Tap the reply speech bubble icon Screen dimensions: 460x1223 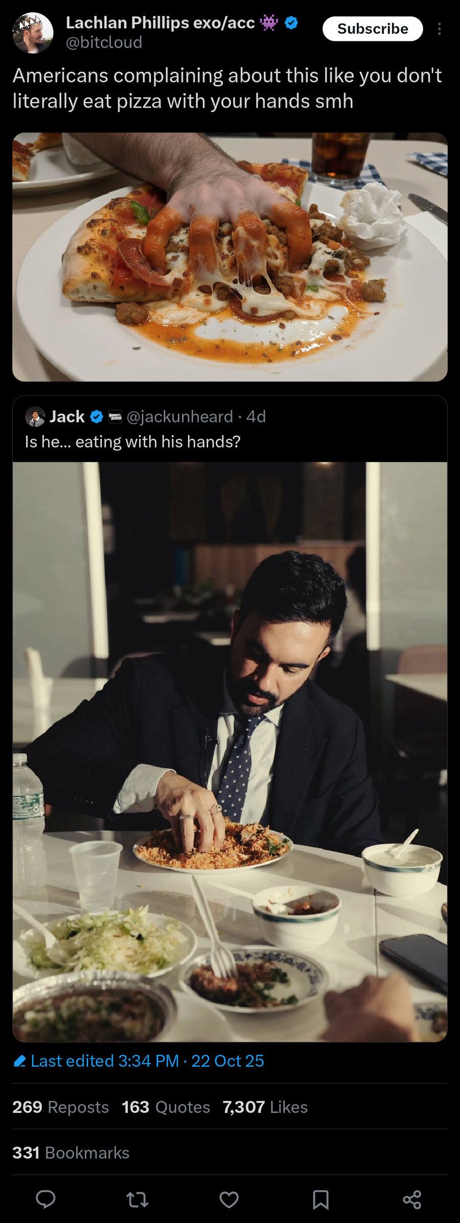coord(45,1199)
